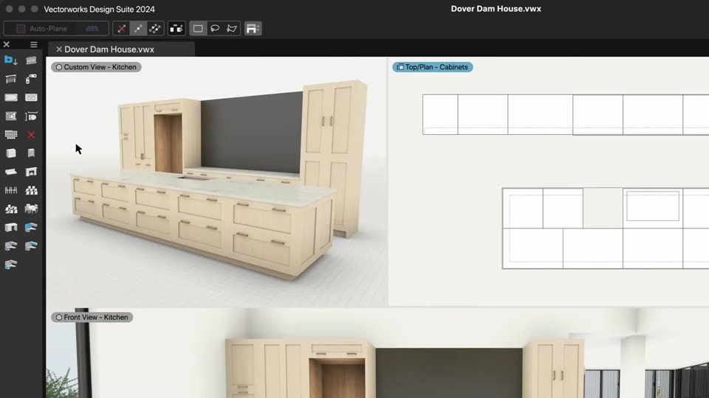This screenshot has height=398, width=709.
Task: Select the stacked seating layout tool icon
Action: [31, 190]
